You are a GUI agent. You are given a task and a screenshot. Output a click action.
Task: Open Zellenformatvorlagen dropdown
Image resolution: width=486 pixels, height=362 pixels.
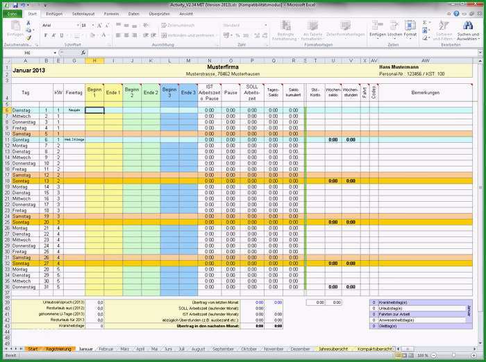click(x=345, y=29)
